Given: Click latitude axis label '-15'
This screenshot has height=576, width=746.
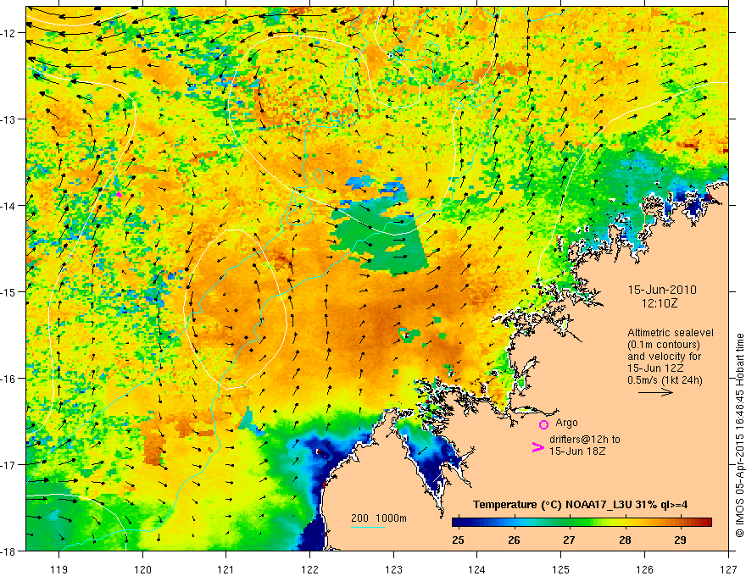Looking at the screenshot, I should tap(9, 292).
